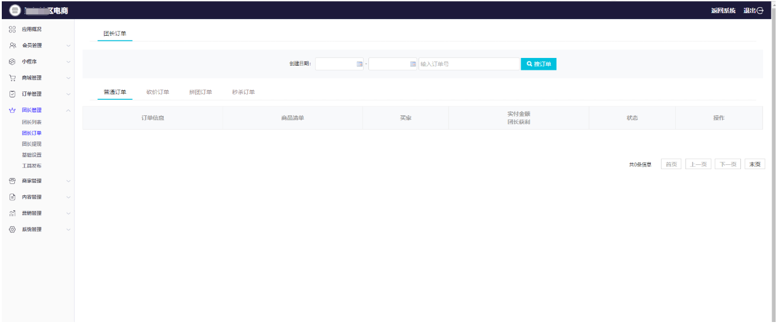Viewport: 778px width, 325px height.
Task: Click the 小程序 cube icon
Action: point(12,62)
